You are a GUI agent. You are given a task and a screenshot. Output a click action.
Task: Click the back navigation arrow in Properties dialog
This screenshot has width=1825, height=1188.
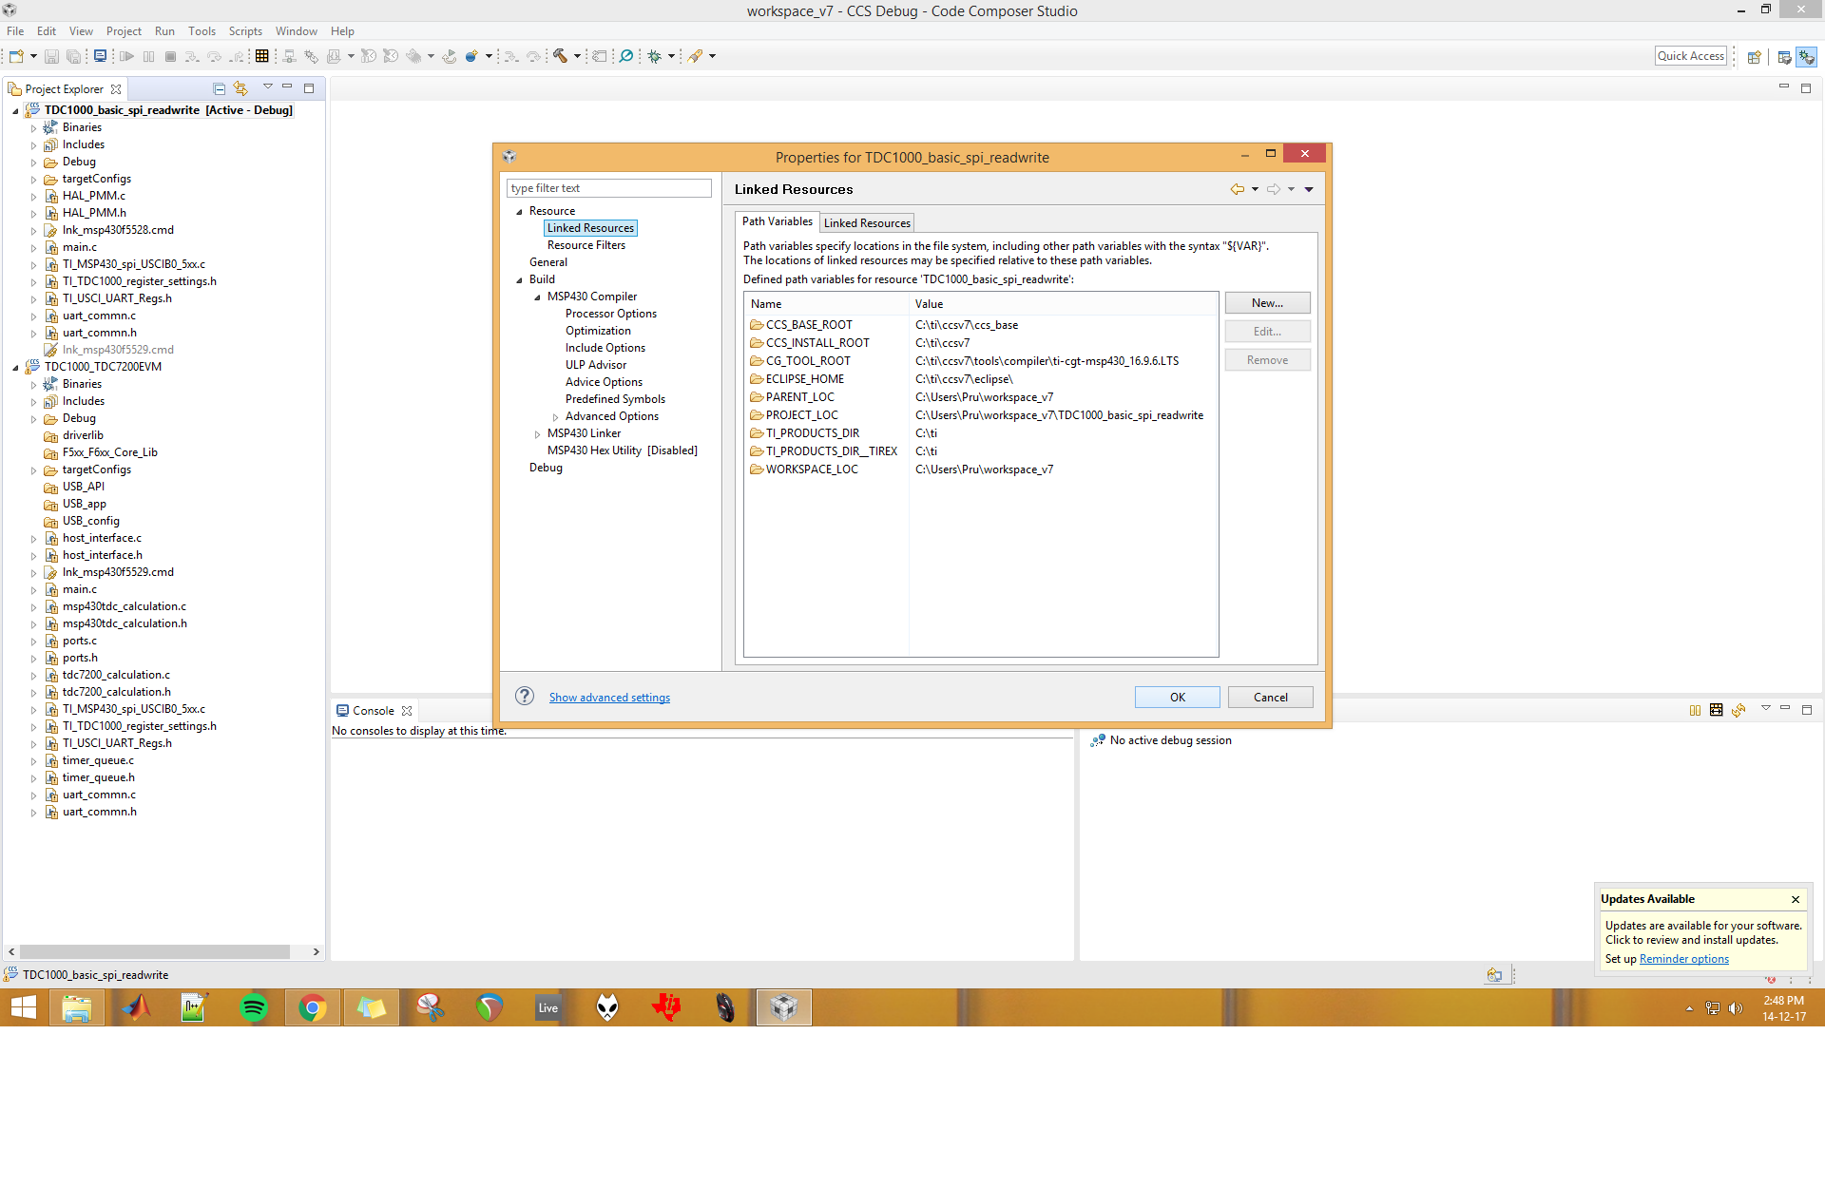1237,189
